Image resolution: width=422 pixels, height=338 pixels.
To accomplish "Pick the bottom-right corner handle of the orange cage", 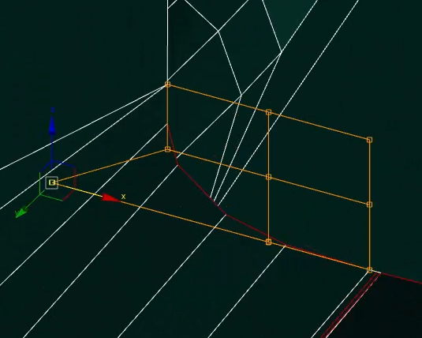I will [369, 270].
